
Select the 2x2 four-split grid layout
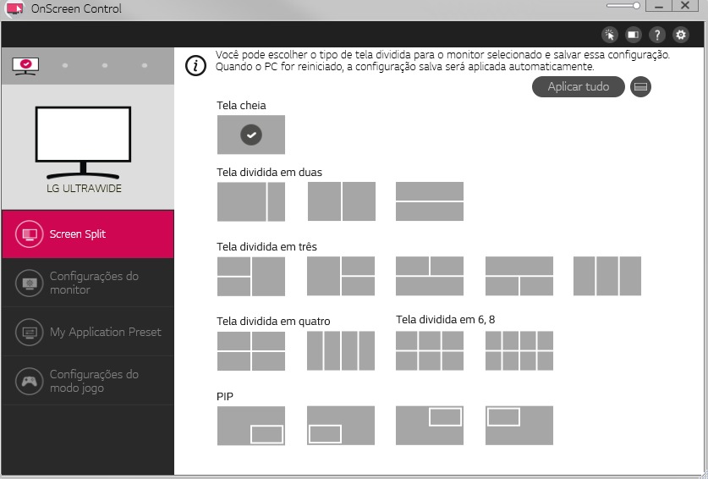pos(251,351)
